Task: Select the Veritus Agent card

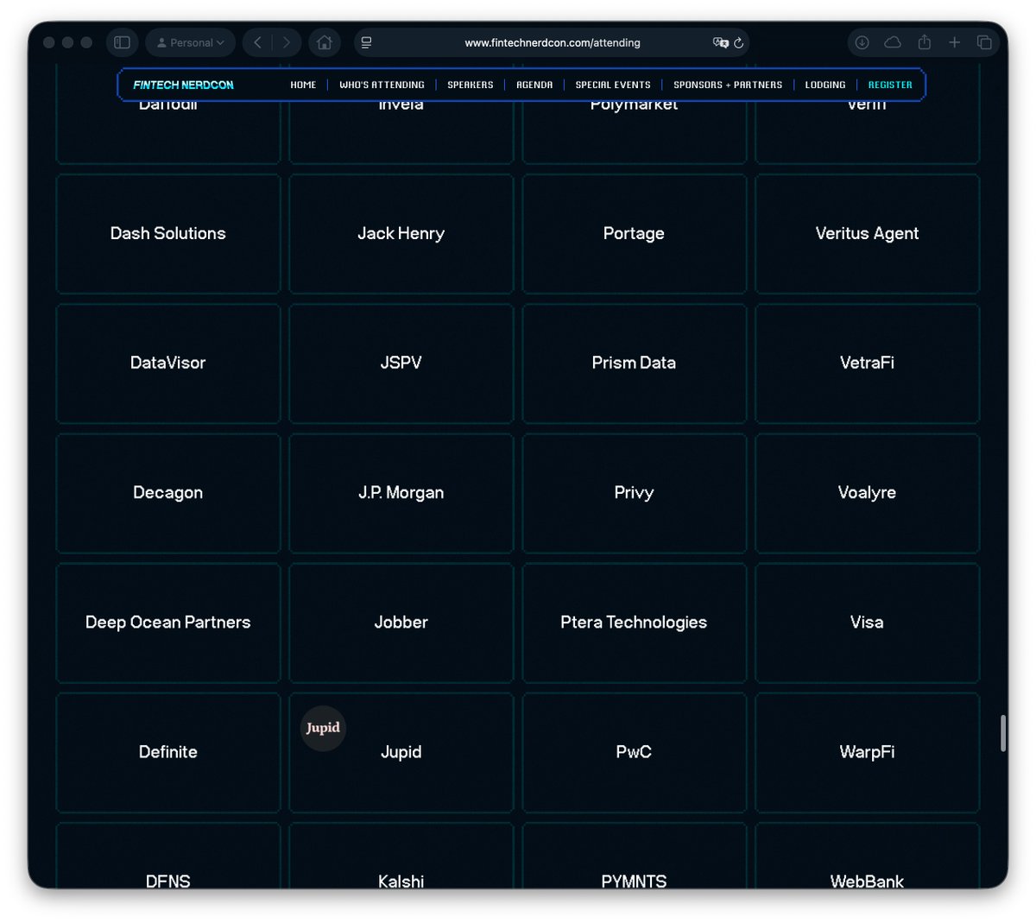Action: coord(868,233)
